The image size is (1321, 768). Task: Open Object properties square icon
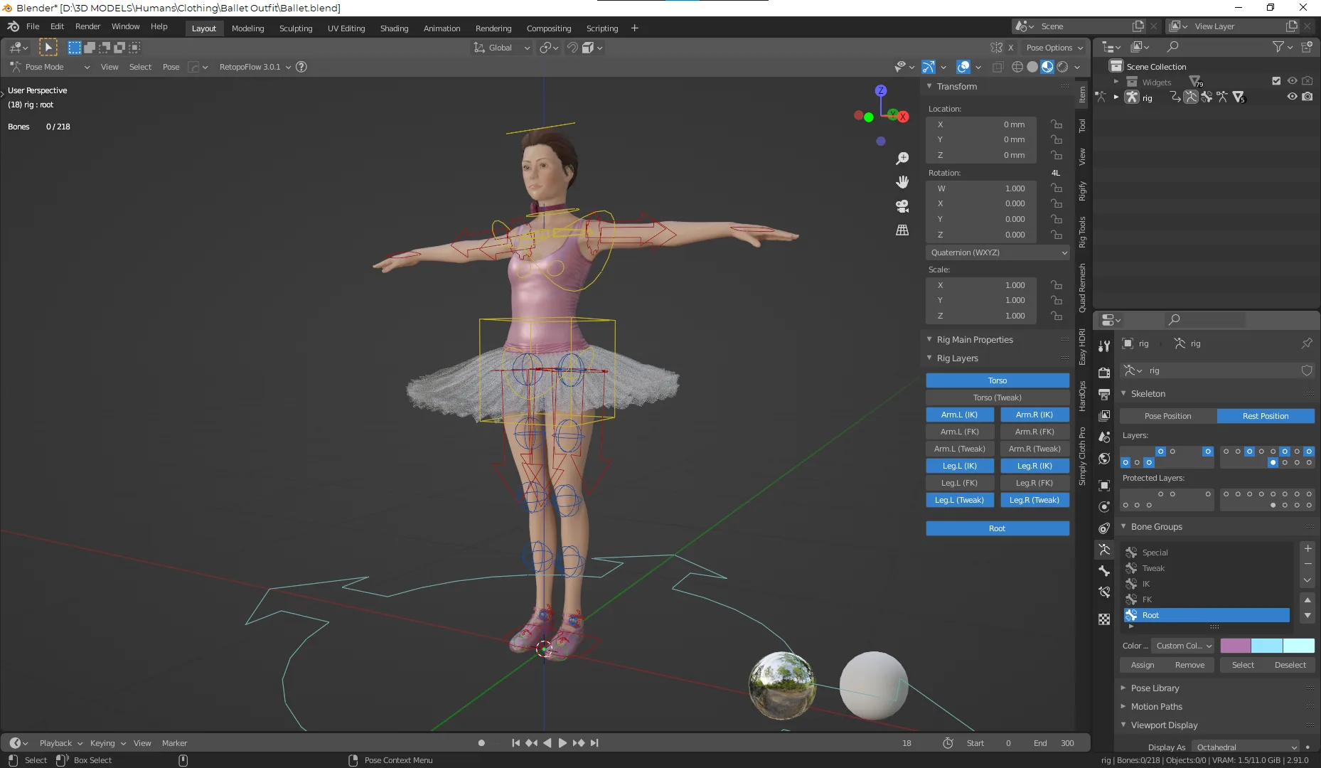(1104, 485)
